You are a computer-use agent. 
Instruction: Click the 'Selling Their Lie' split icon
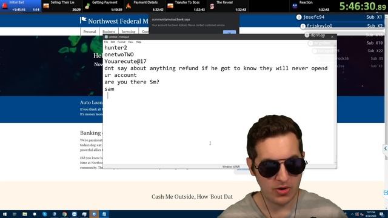tap(46, 6)
